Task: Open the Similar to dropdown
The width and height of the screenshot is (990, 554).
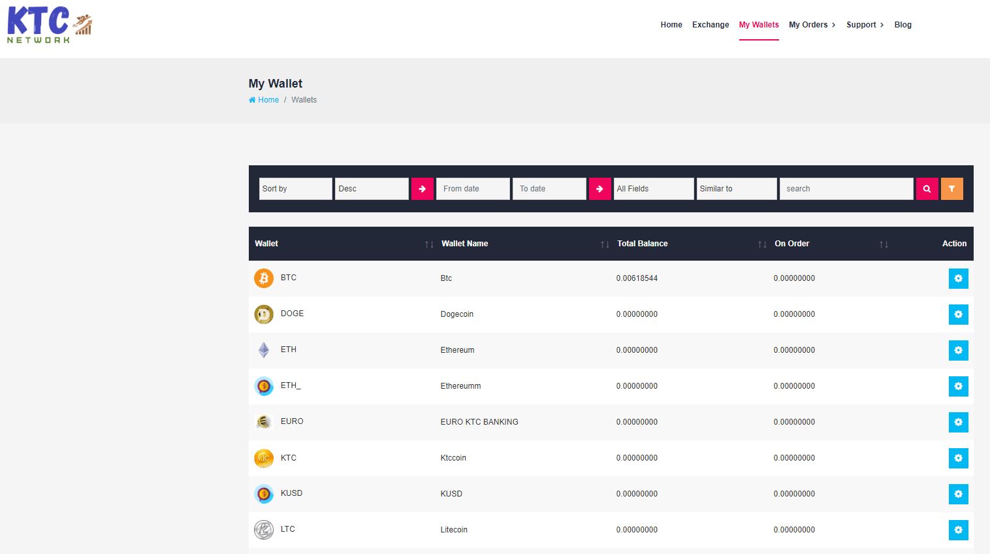Action: [736, 189]
